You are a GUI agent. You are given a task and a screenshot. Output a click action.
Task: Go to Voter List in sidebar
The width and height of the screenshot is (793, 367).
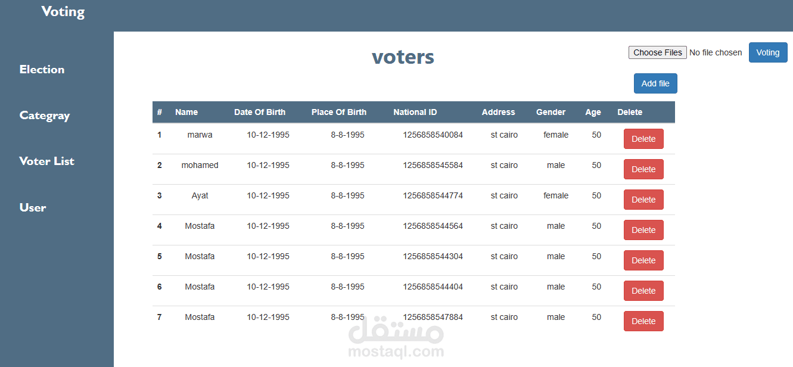tap(46, 161)
